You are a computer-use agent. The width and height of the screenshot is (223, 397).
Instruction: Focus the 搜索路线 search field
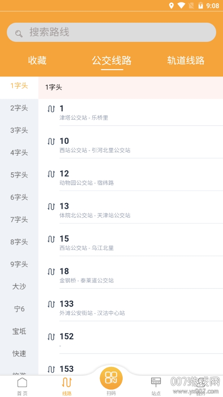tap(111, 33)
